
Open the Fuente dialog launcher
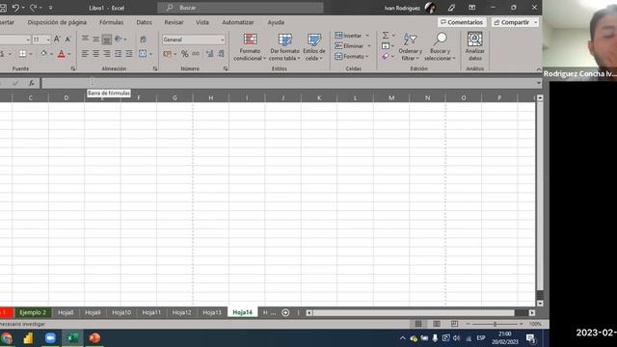click(73, 68)
